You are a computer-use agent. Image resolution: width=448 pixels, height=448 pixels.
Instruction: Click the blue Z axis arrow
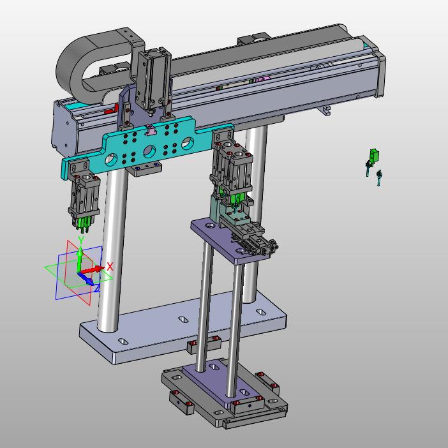pos(86,279)
